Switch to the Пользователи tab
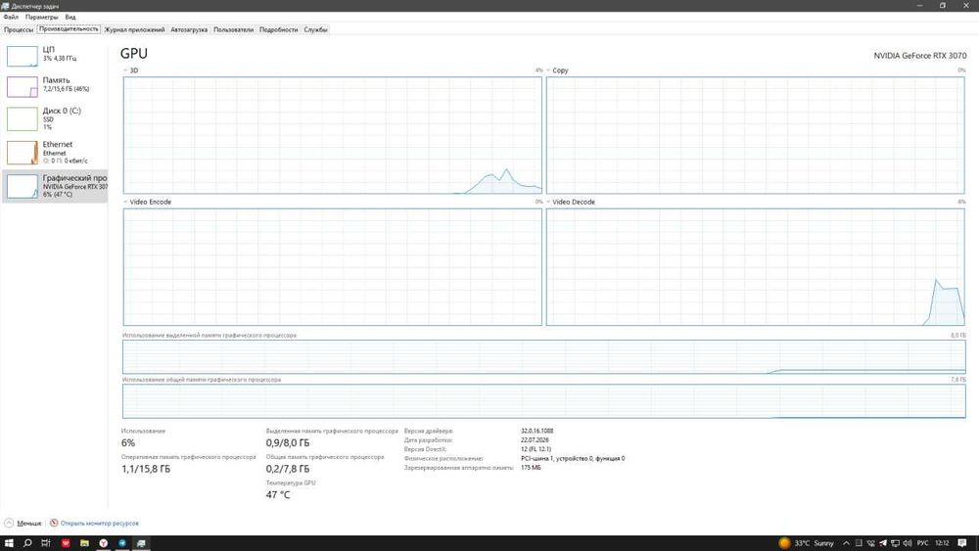Screen dimensions: 979x551 tap(234, 29)
